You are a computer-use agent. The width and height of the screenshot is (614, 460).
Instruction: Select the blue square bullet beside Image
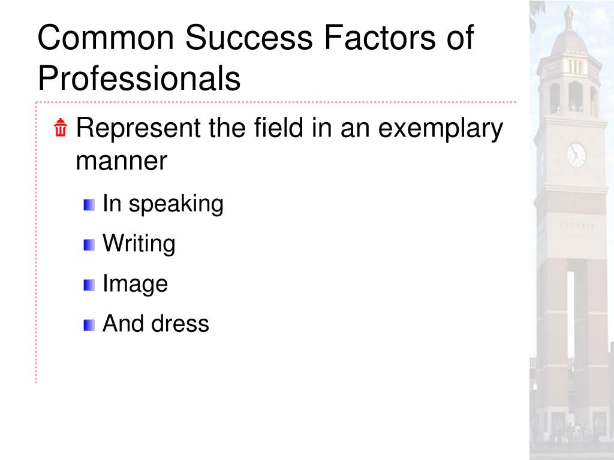[89, 285]
